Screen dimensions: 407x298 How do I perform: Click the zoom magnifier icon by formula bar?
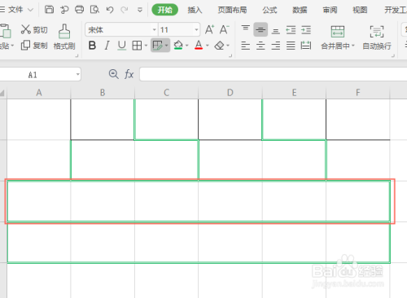[113, 74]
